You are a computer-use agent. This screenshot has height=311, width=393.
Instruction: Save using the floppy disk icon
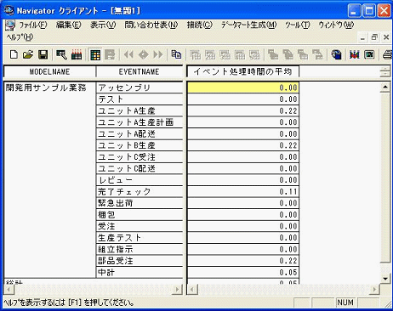43,54
